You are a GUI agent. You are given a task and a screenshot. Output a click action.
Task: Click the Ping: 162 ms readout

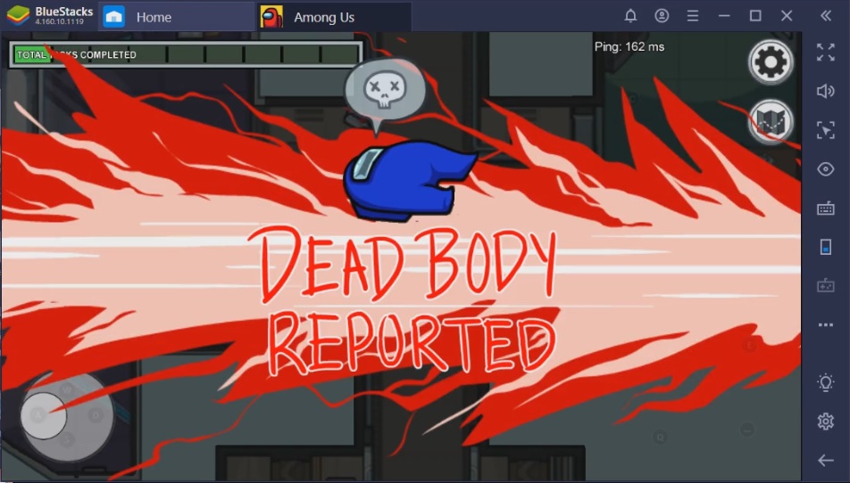click(x=629, y=47)
